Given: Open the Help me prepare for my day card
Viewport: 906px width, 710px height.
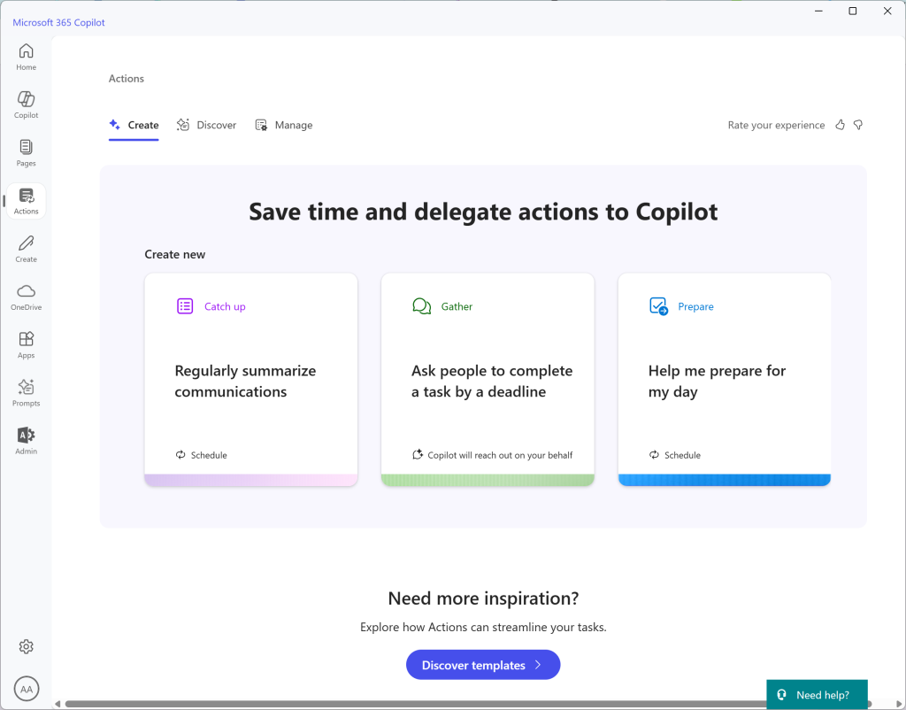Looking at the screenshot, I should (x=725, y=379).
